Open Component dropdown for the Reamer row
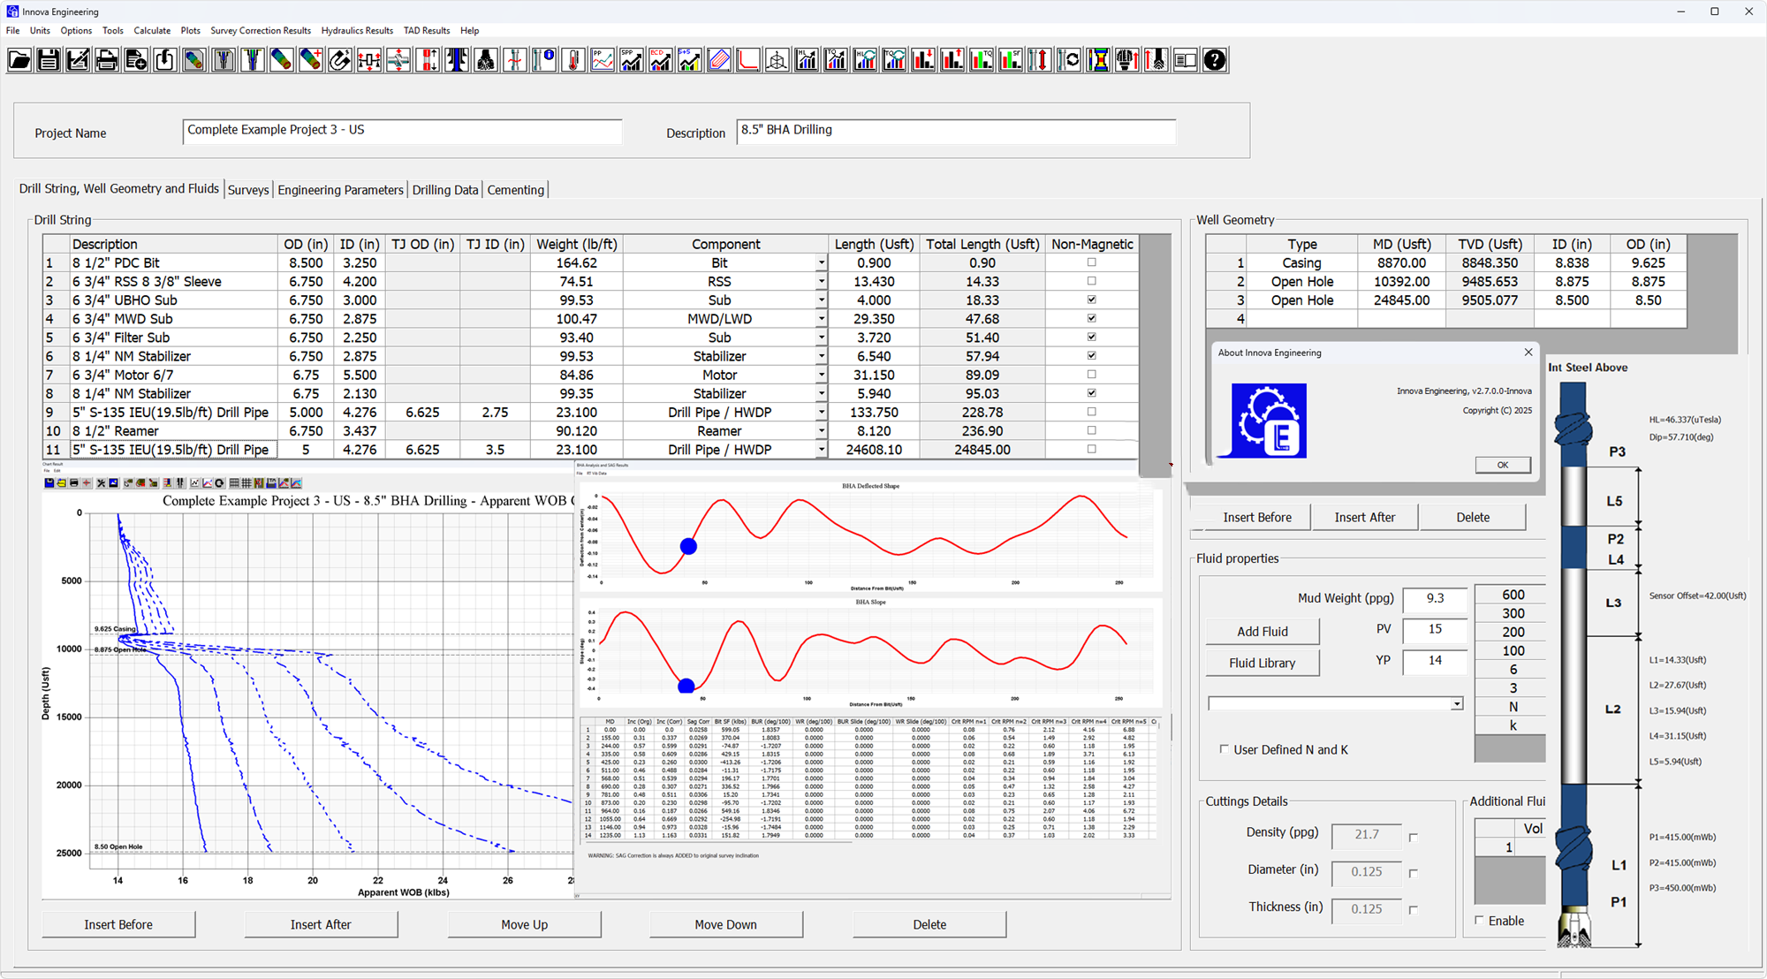This screenshot has height=979, width=1767. [x=822, y=431]
